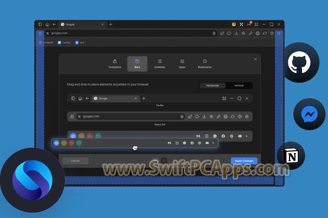Click the sync arrows icon in the browser toolbar
This screenshot has height=218, width=328.
pos(265,33)
